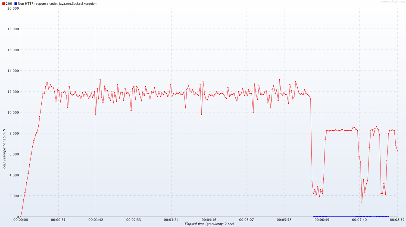
Task: Click the '00:00:51' x-axis label
Action: pyautogui.click(x=58, y=220)
